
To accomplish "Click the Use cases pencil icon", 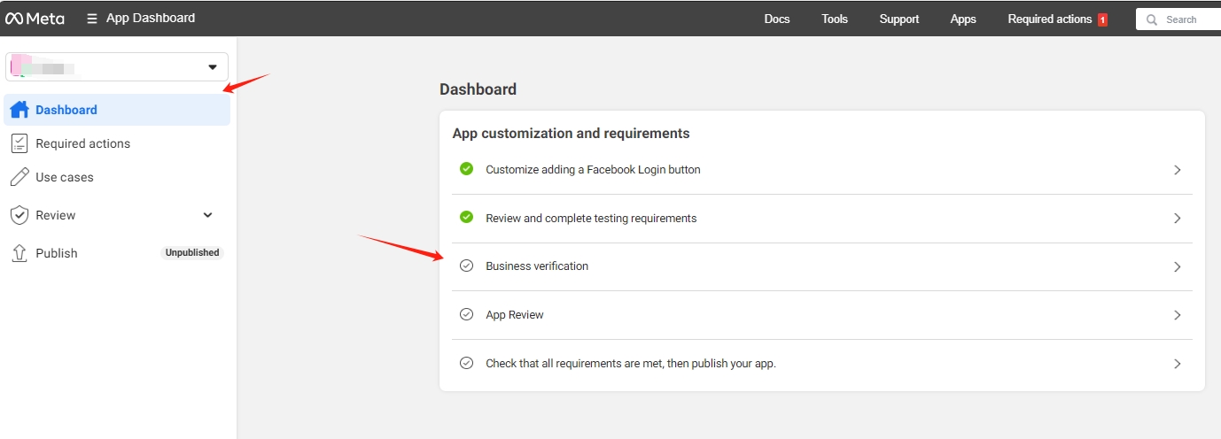I will pyautogui.click(x=19, y=177).
